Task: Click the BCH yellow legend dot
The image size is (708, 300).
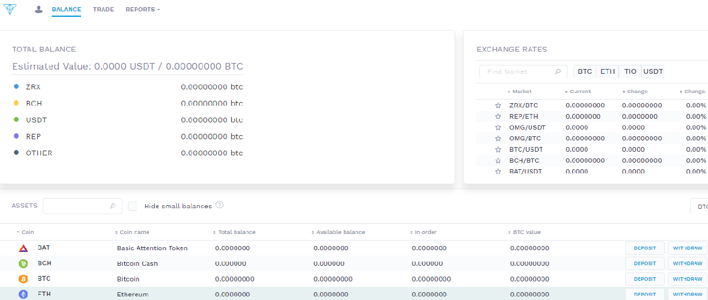Action: [16, 103]
